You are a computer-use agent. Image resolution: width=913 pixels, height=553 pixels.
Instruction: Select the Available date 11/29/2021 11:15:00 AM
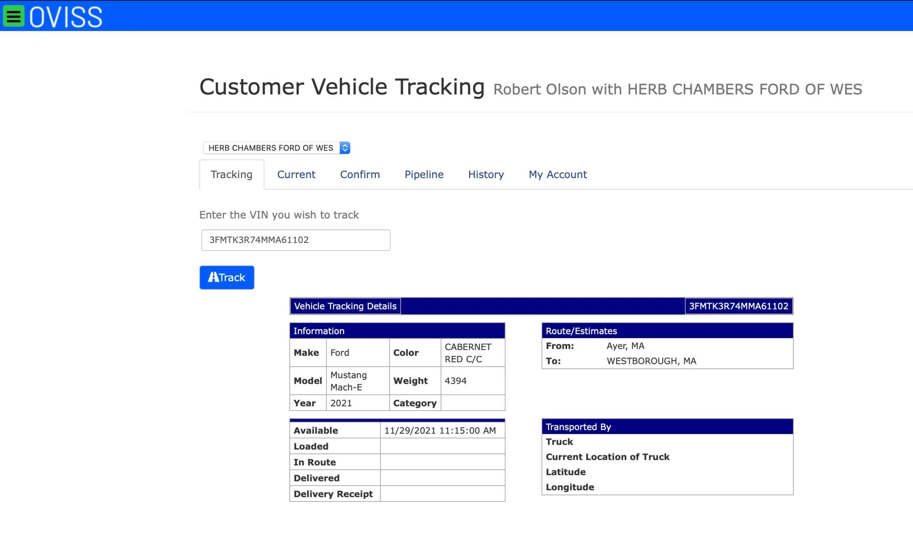(440, 430)
